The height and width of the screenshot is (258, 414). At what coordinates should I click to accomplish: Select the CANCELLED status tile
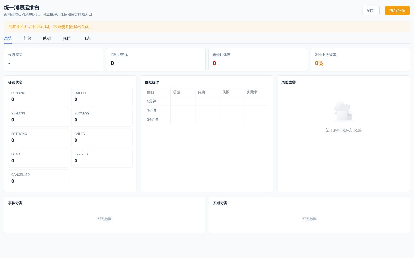tap(39, 179)
